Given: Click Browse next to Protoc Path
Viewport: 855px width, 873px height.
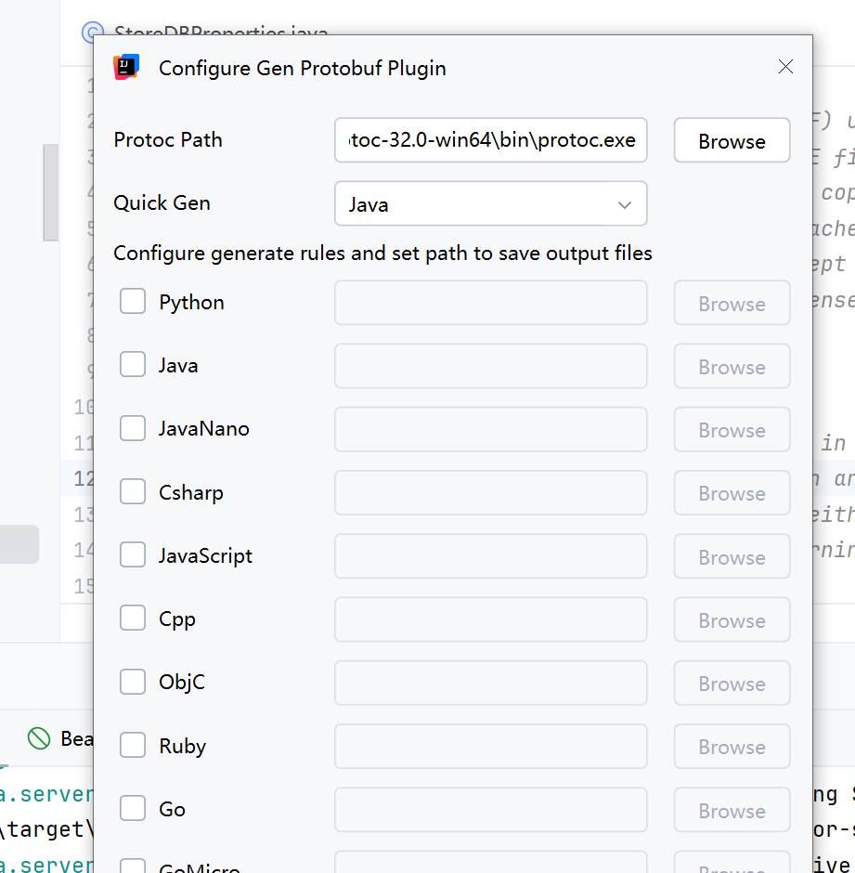Looking at the screenshot, I should point(732,141).
